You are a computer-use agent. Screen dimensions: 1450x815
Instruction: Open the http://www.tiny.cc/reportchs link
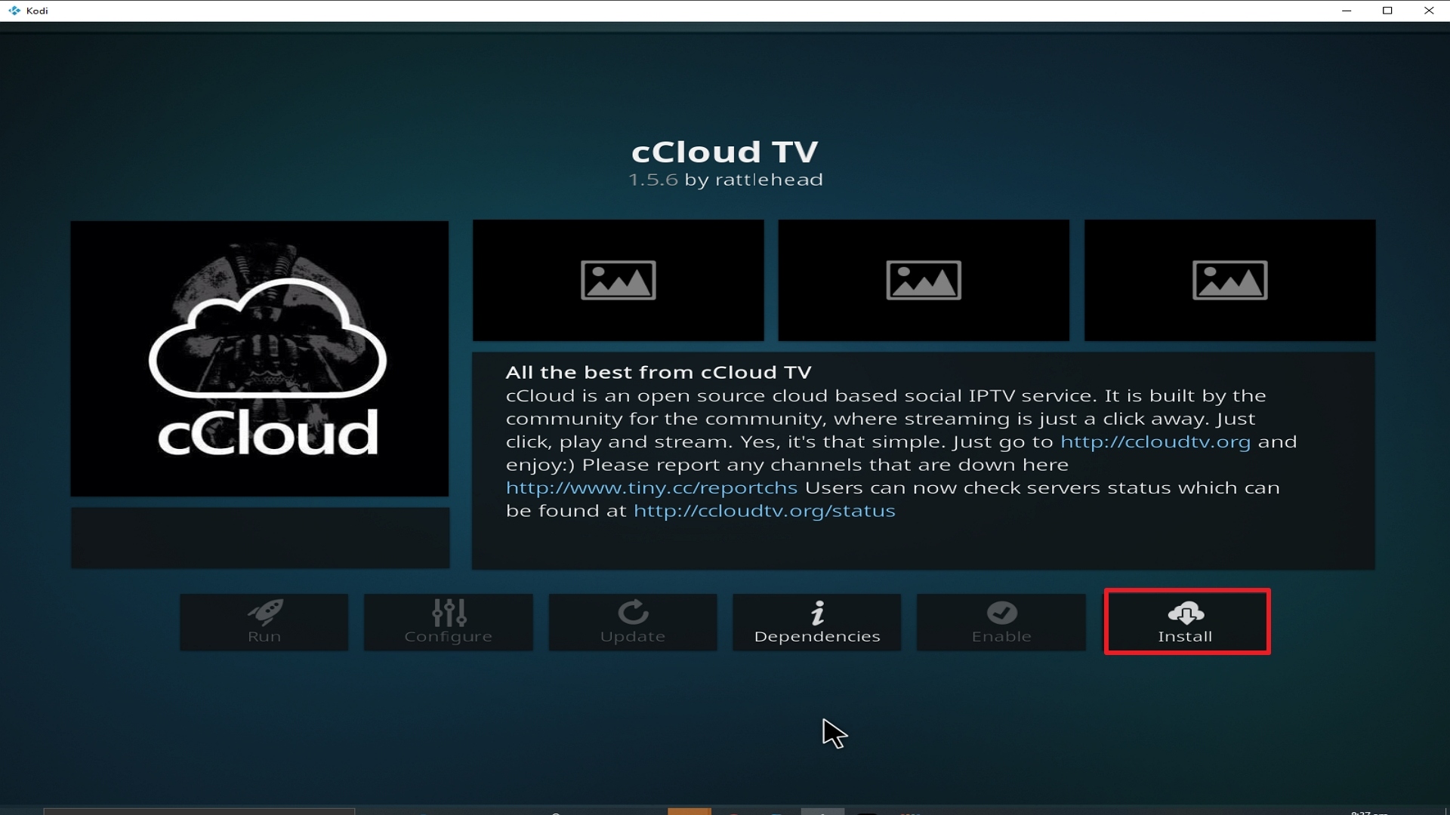tap(652, 487)
